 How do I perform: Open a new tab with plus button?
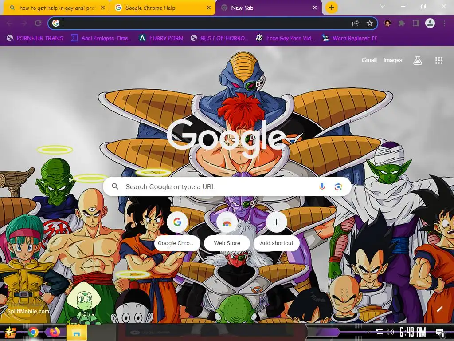tap(332, 8)
